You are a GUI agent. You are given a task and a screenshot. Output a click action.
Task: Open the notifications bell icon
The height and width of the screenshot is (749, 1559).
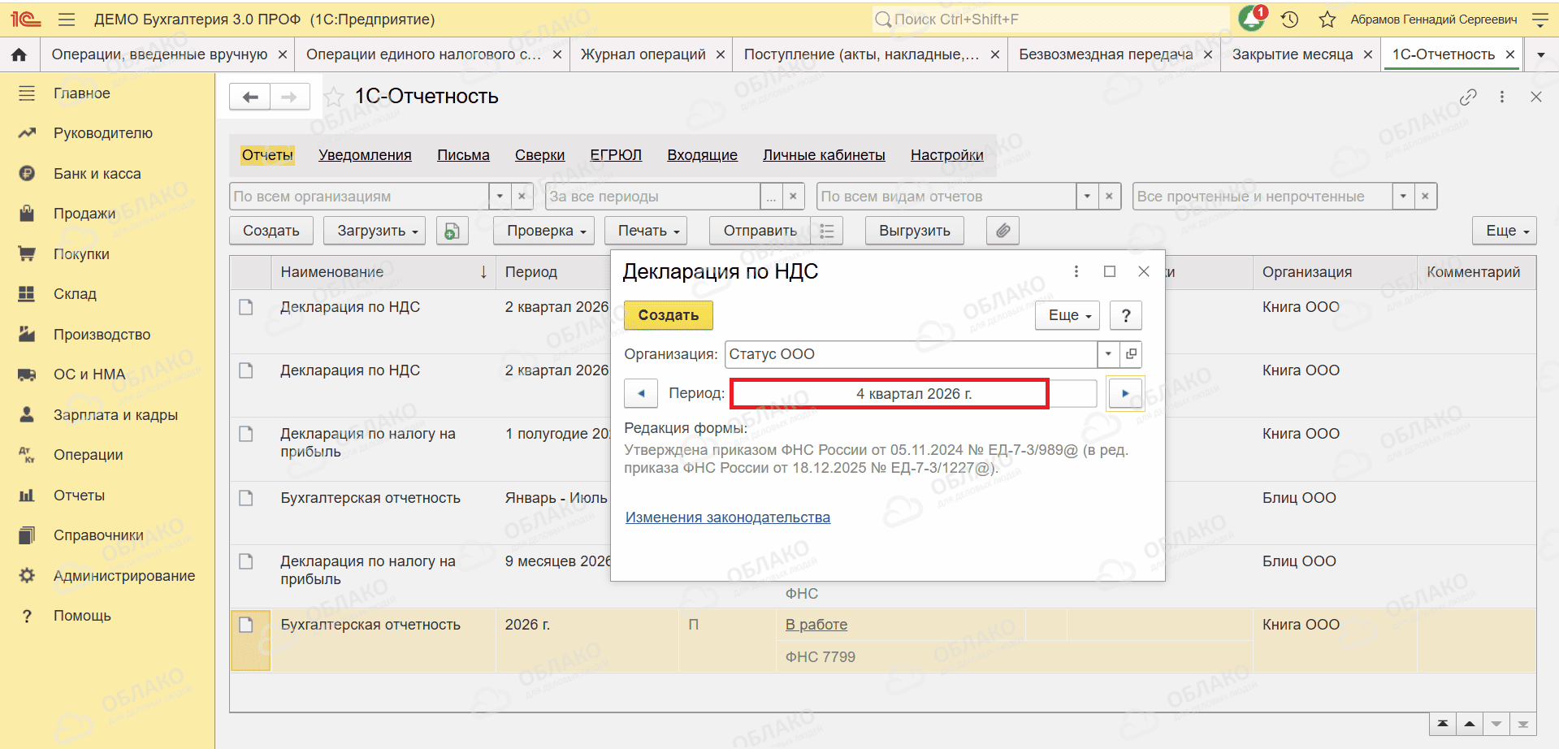point(1252,19)
